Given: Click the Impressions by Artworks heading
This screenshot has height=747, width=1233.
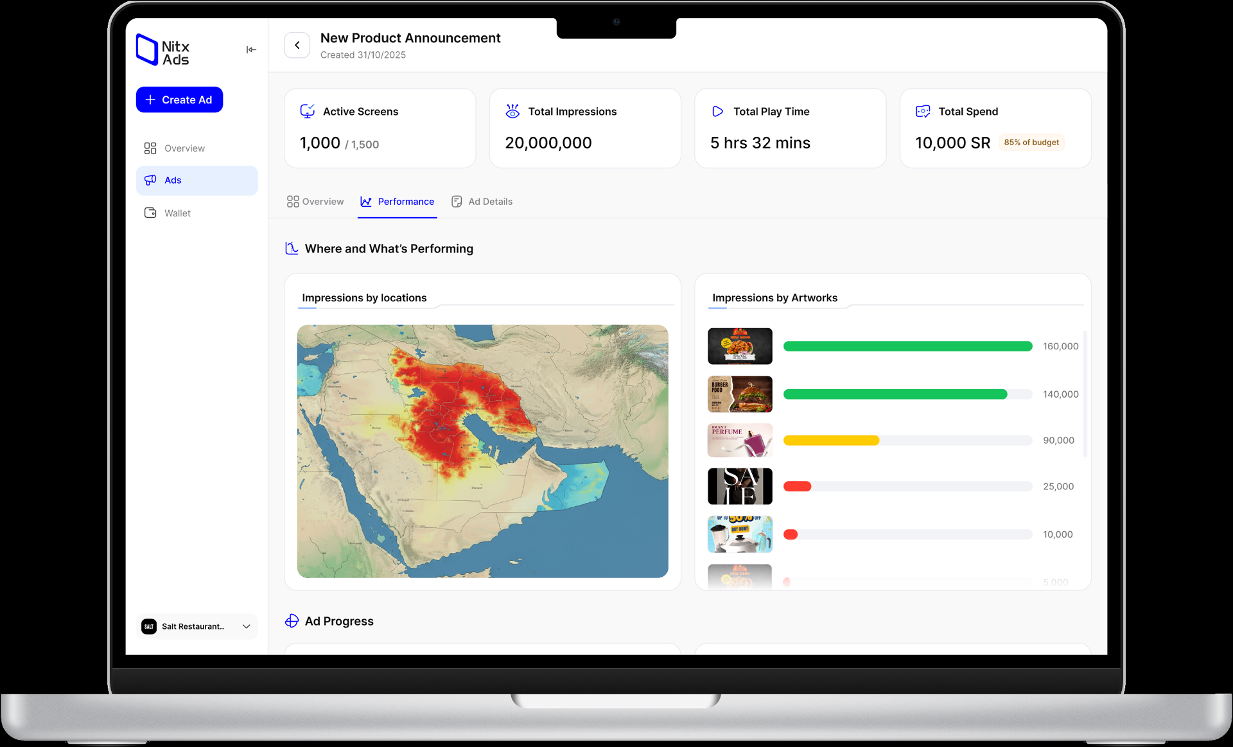Looking at the screenshot, I should pos(774,298).
